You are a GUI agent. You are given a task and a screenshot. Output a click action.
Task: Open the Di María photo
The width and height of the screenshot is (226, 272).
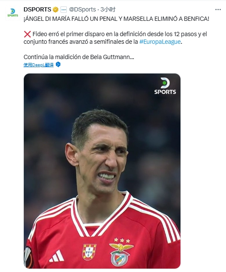pos(102,171)
